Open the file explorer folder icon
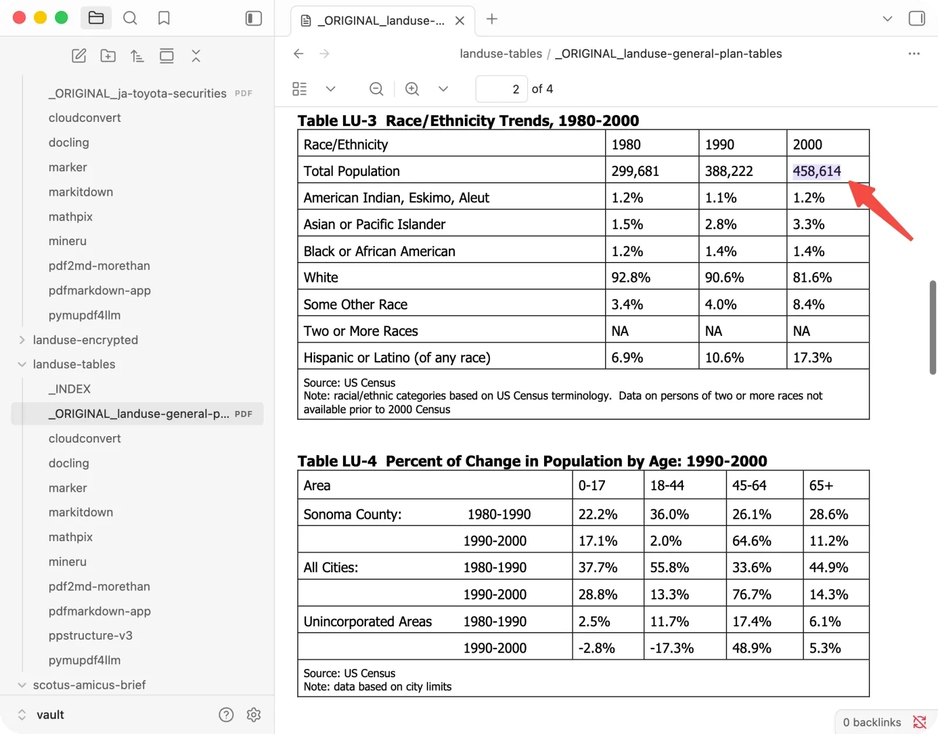 (x=96, y=18)
